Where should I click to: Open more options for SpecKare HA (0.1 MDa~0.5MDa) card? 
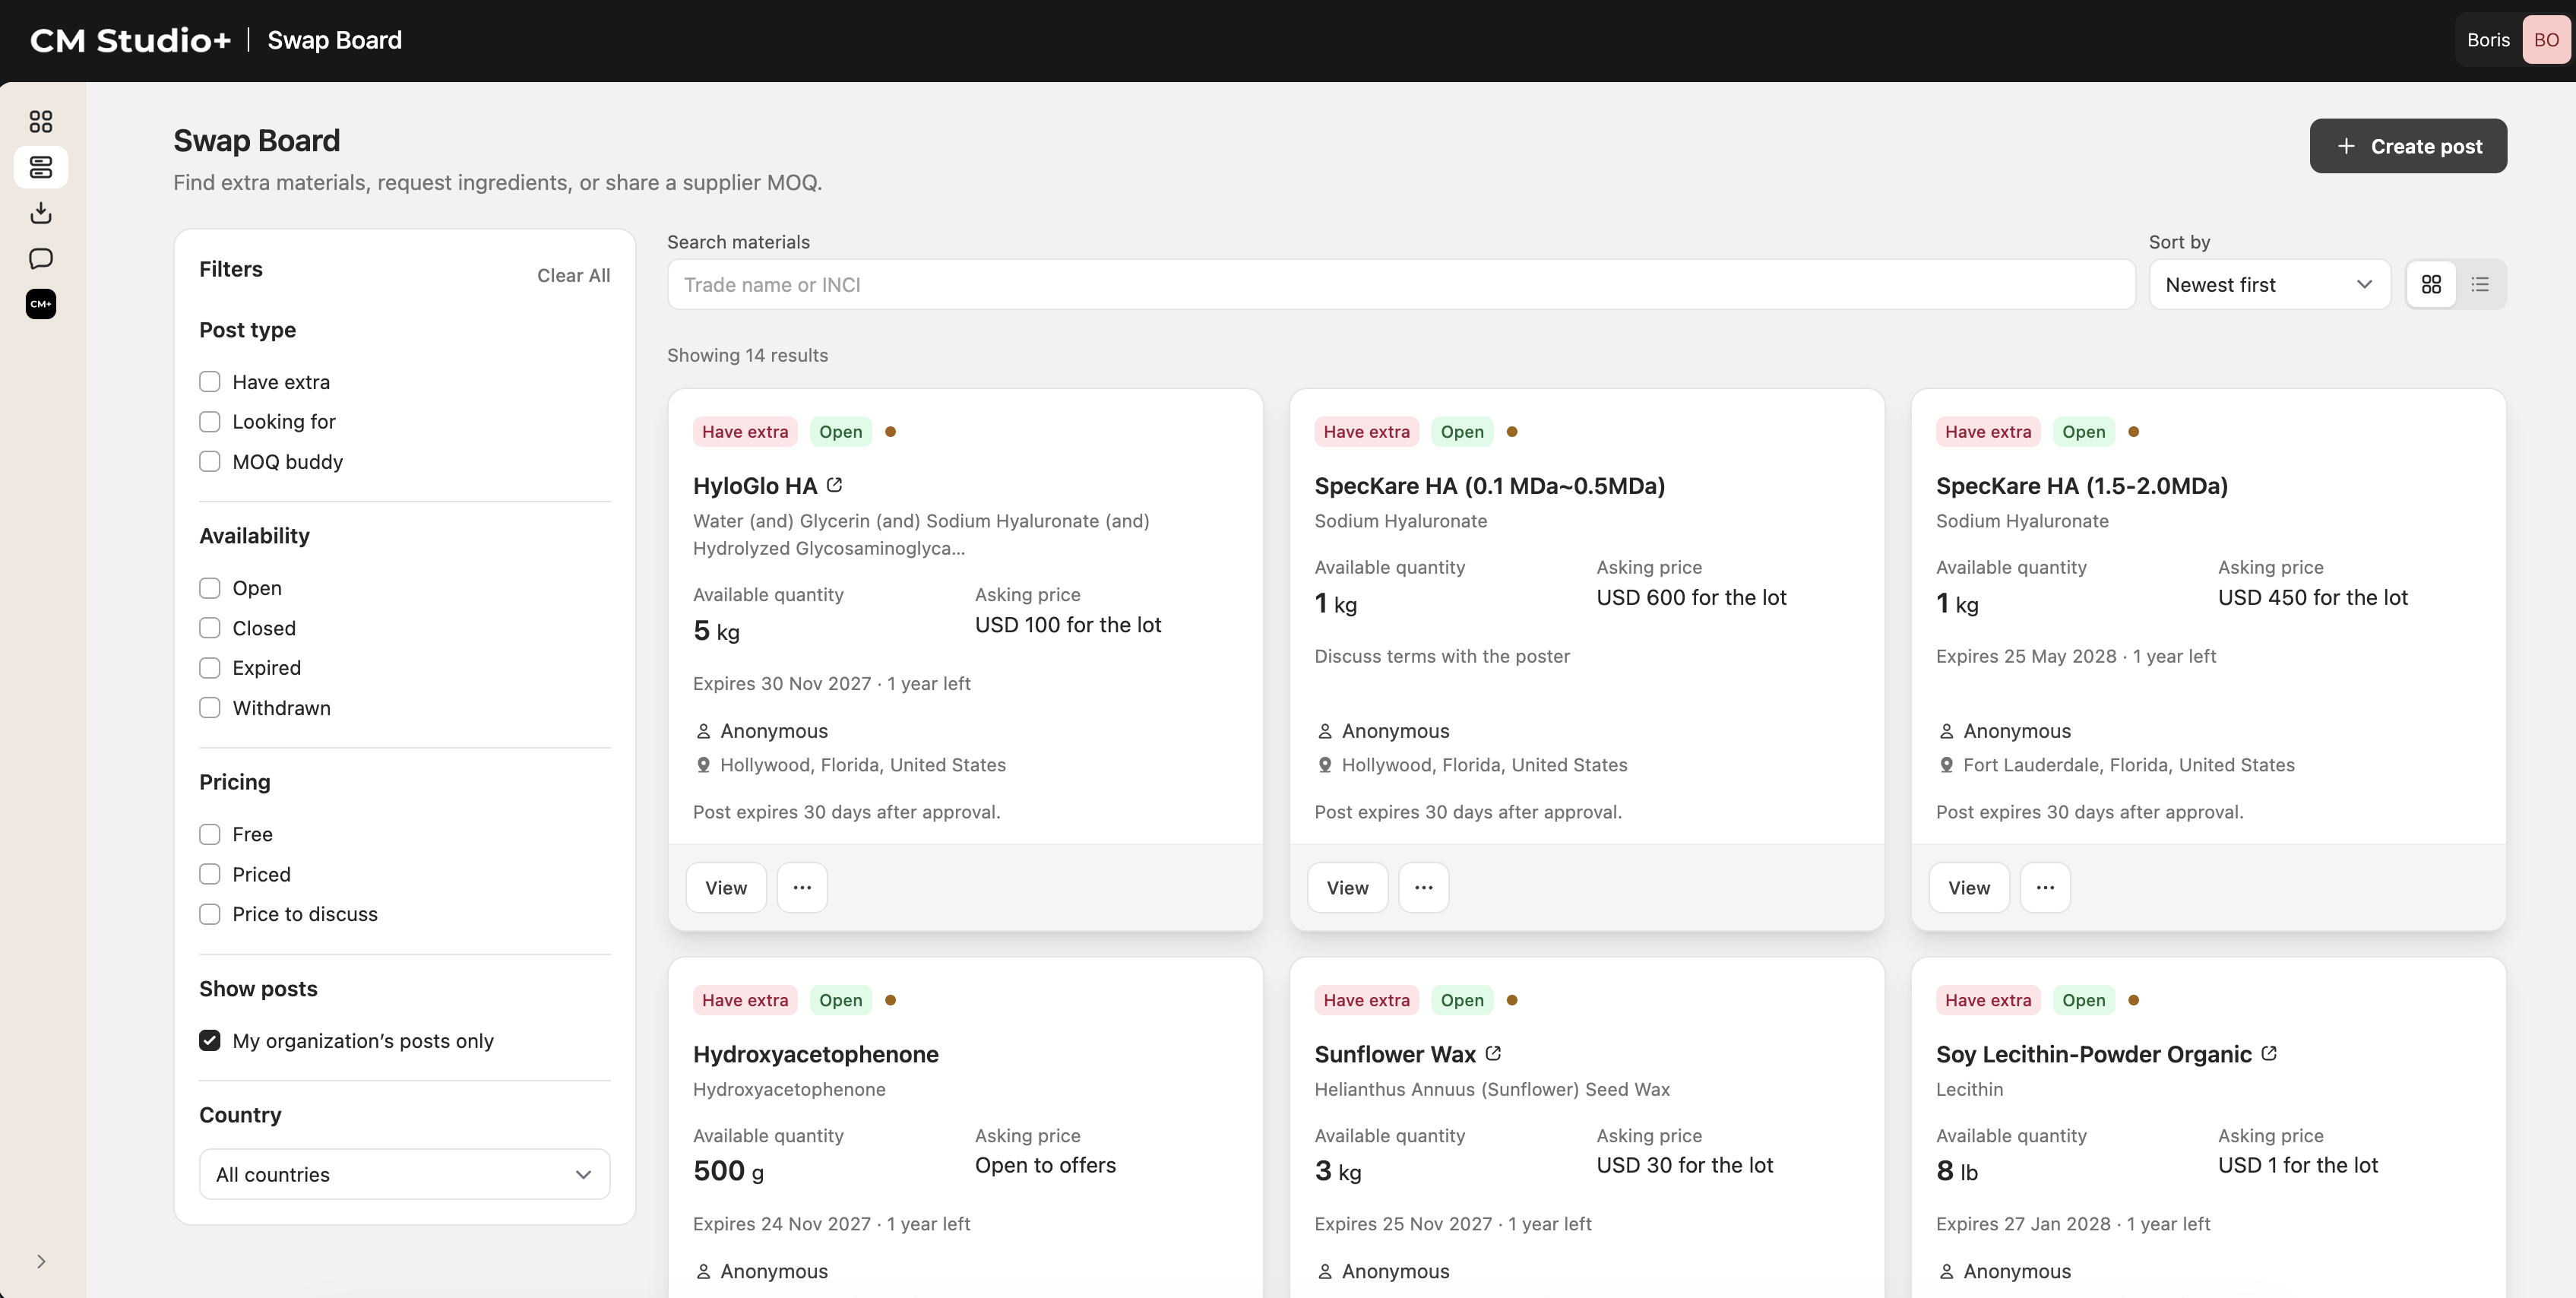(1423, 887)
